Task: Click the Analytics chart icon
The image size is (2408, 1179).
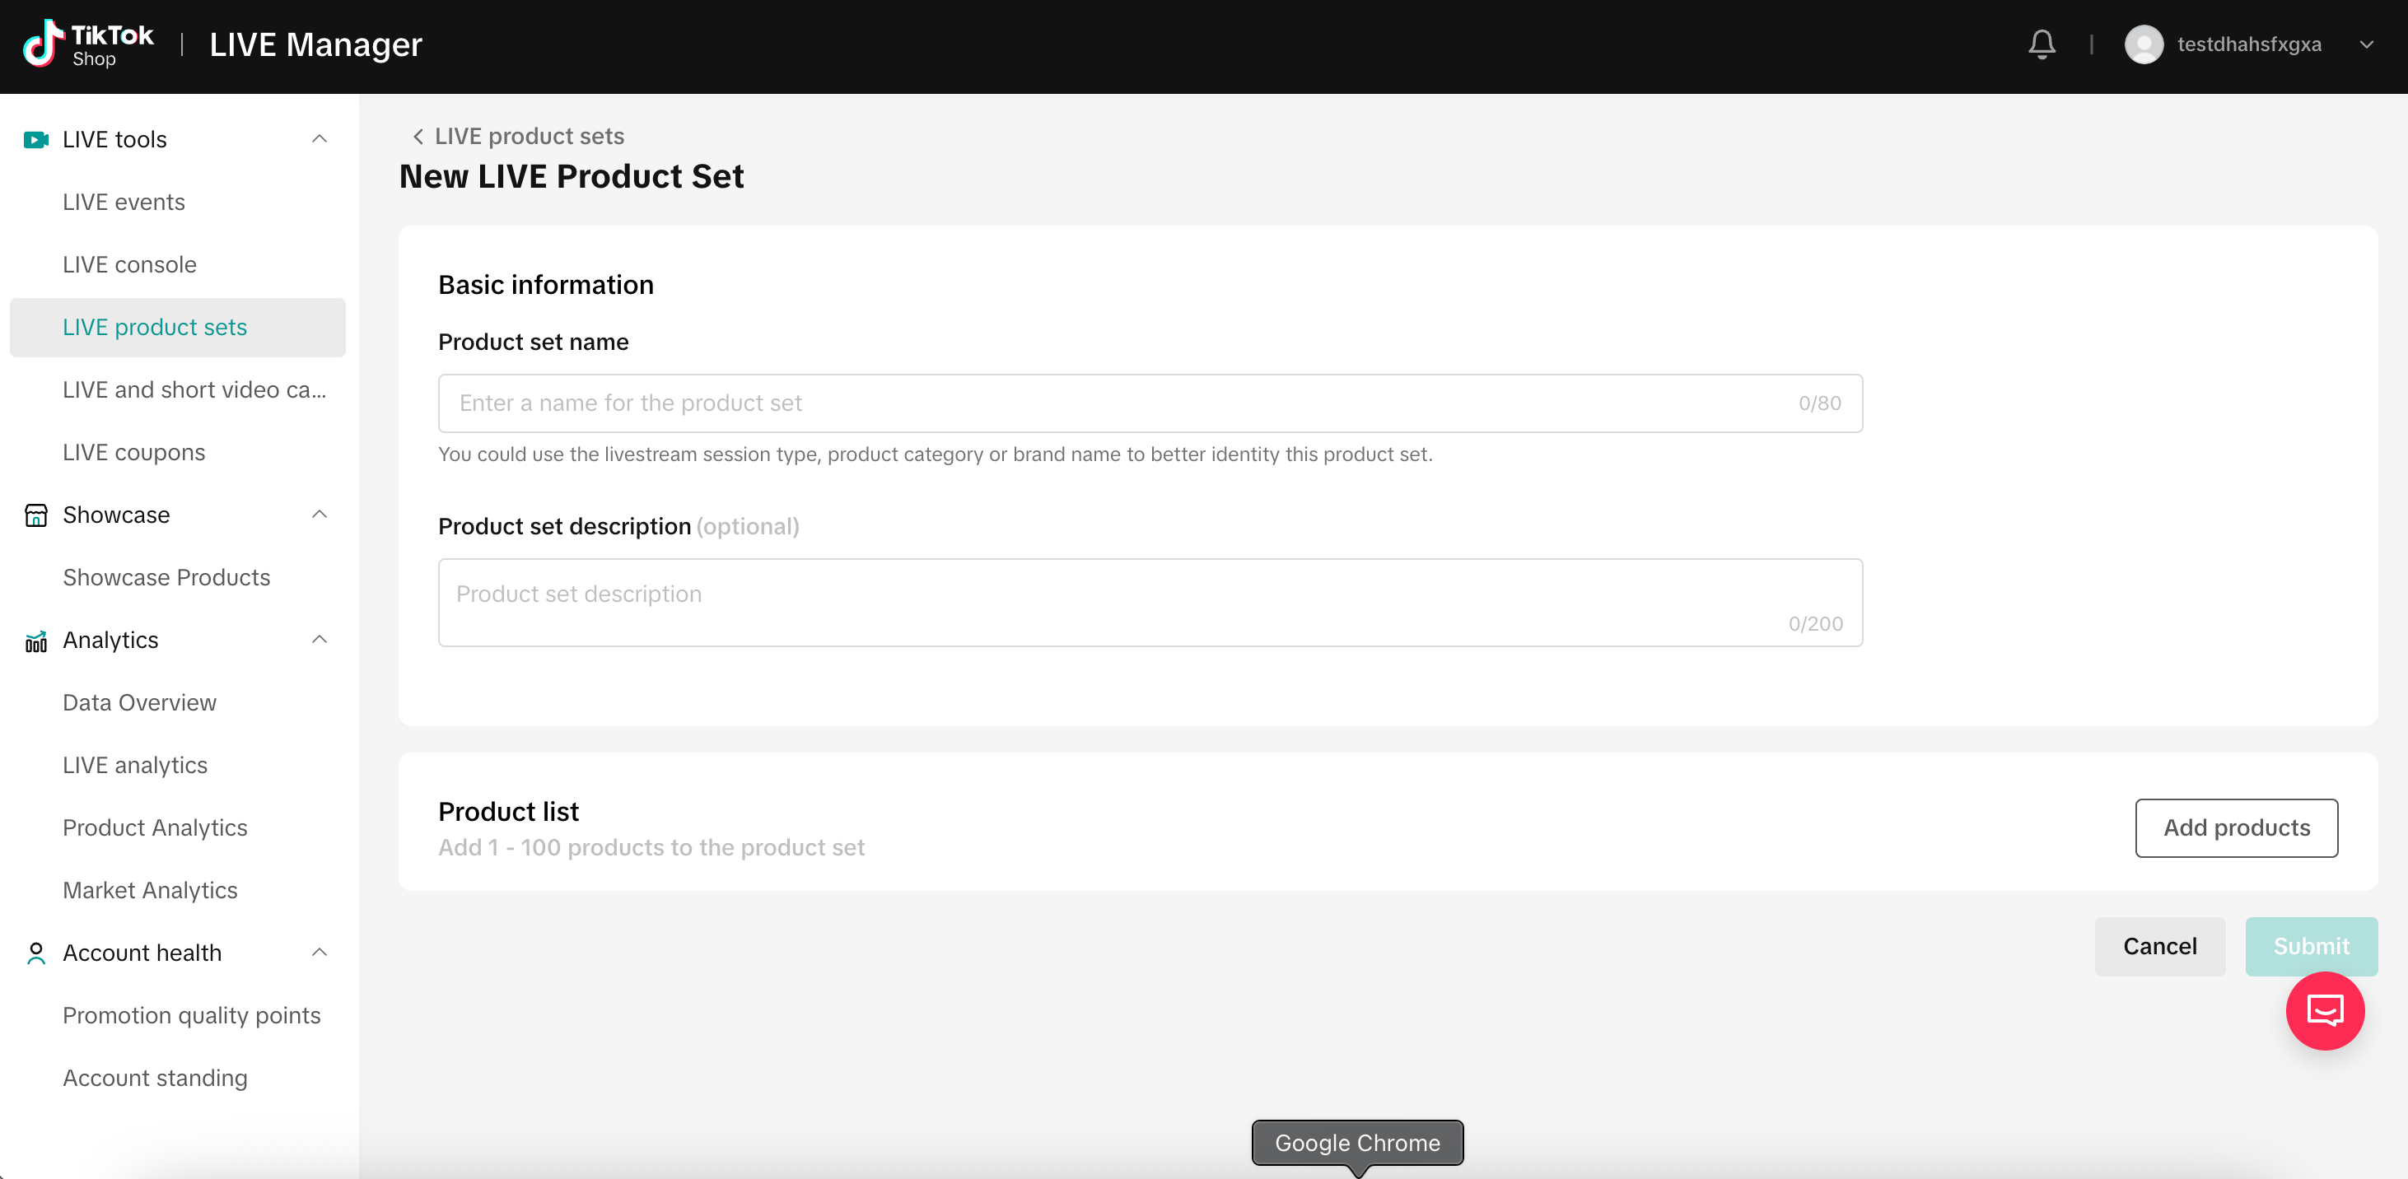Action: coord(35,640)
